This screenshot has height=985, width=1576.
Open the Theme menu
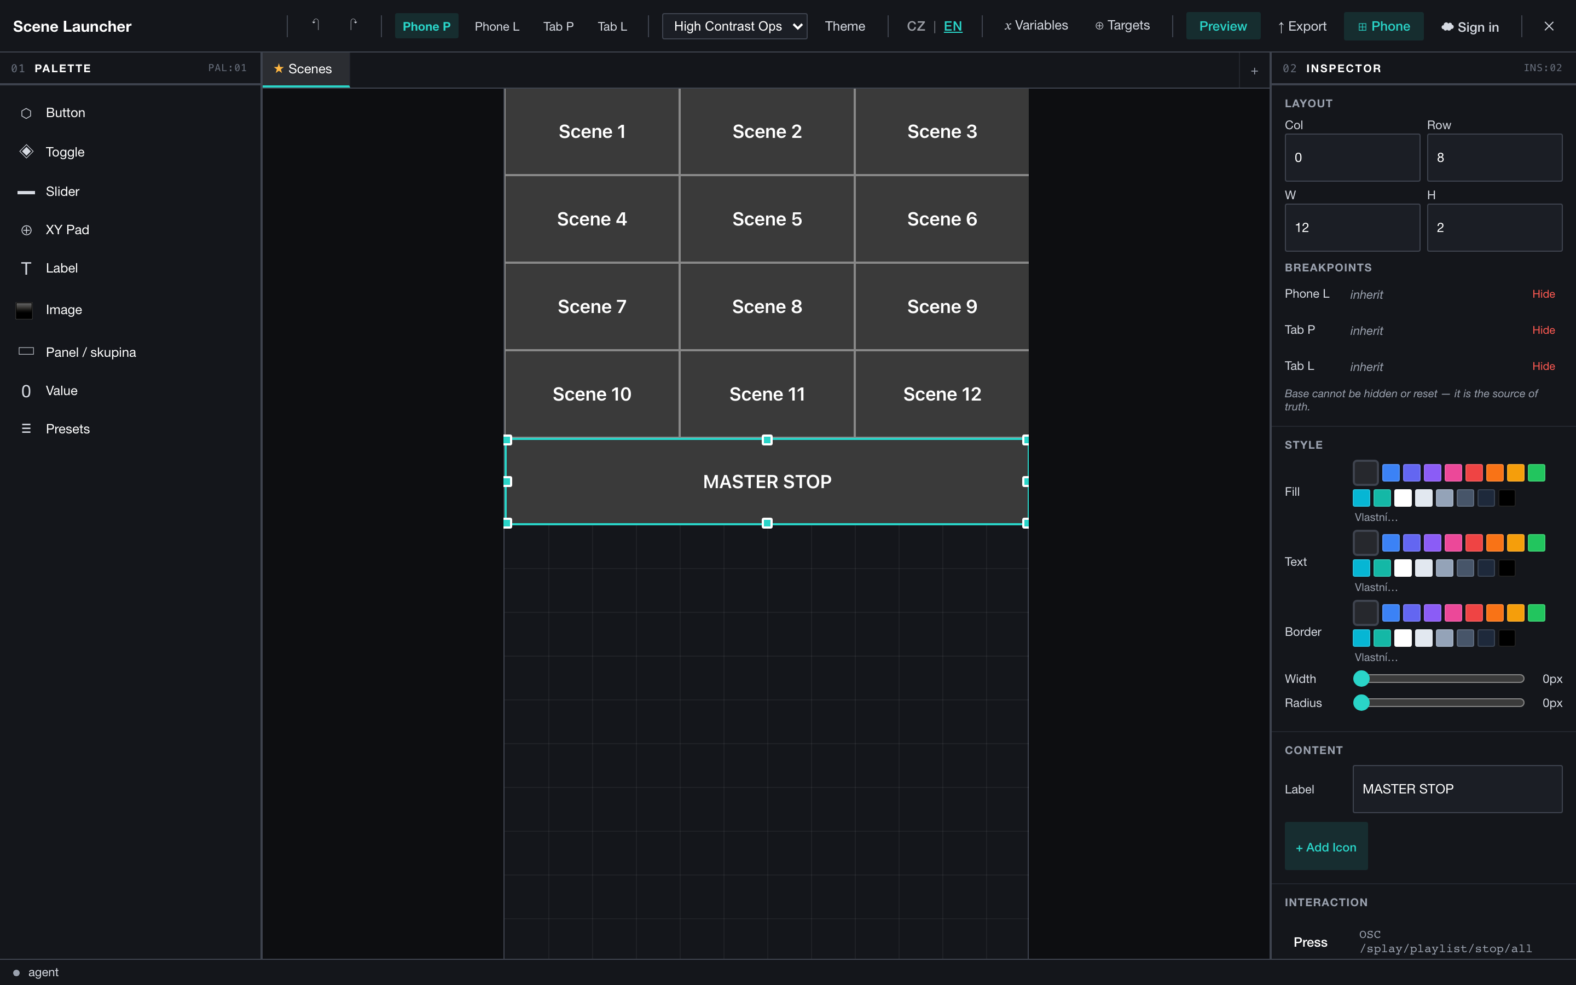tap(845, 26)
